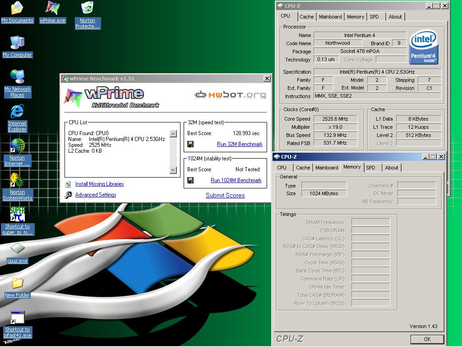Click the hwbot.org logo in wPrime
Viewport: 462px width, 347px height.
coord(231,95)
